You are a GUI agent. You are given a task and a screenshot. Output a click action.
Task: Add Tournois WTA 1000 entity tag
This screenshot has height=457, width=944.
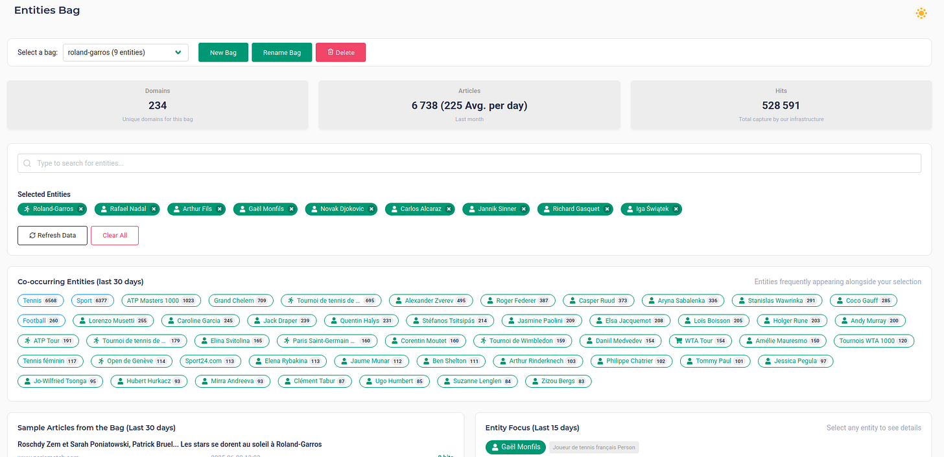coord(874,340)
